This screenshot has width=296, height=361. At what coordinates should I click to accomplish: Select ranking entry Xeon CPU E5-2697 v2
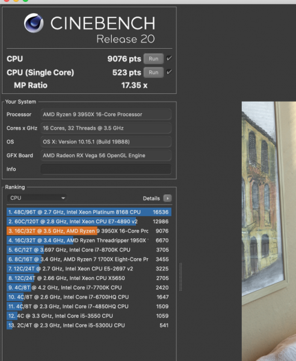point(89,269)
